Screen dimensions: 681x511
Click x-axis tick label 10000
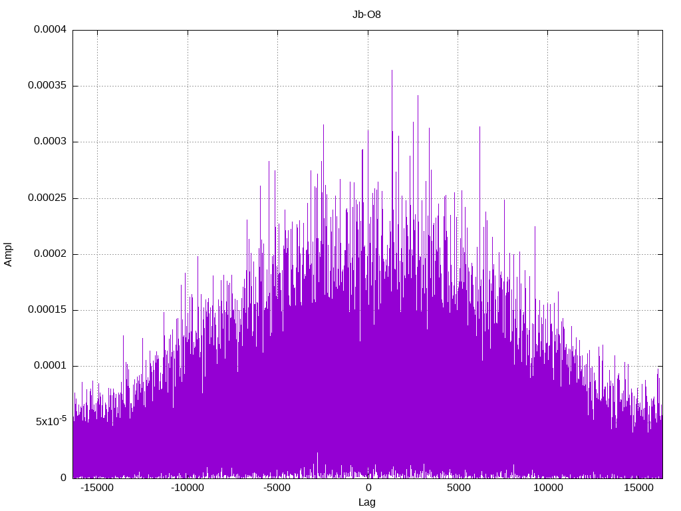point(548,488)
